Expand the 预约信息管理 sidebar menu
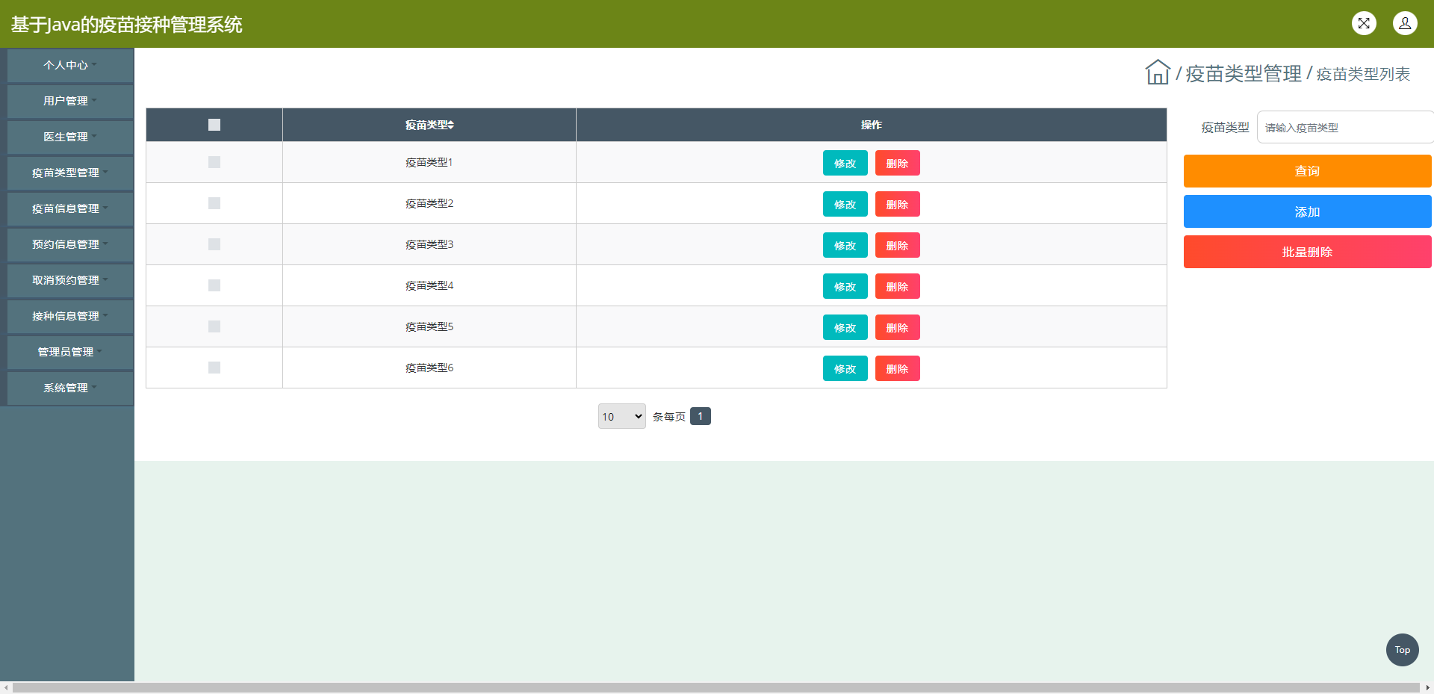This screenshot has height=694, width=1434. (70, 244)
